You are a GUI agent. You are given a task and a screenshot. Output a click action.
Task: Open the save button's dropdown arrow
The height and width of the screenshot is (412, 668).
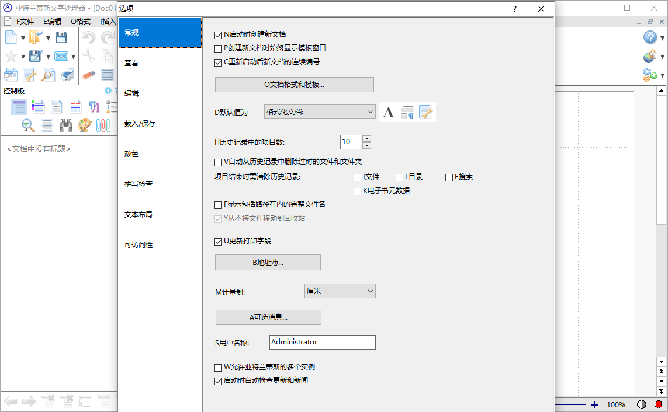coord(48,56)
